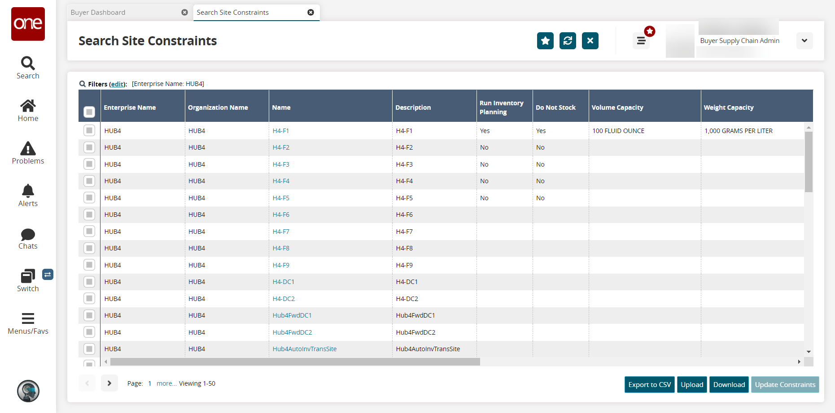Add page to favorites with star button

pos(545,41)
